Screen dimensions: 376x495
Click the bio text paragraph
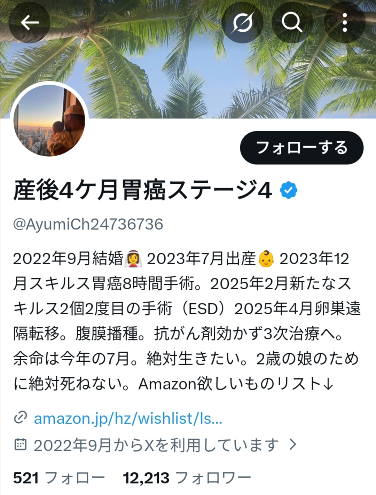187,321
